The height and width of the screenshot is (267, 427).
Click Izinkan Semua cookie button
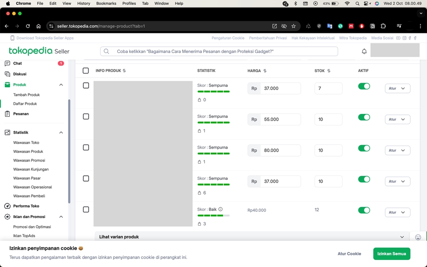[391, 254]
